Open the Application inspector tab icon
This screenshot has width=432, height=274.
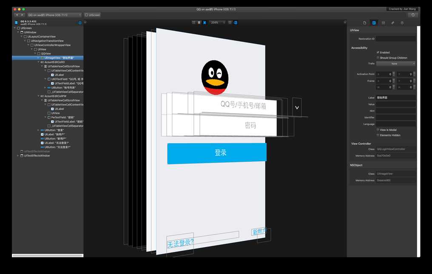(x=364, y=23)
